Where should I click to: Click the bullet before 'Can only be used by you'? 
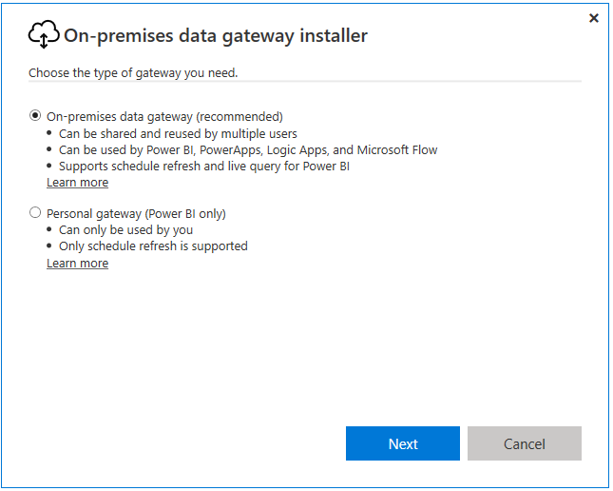(x=49, y=229)
